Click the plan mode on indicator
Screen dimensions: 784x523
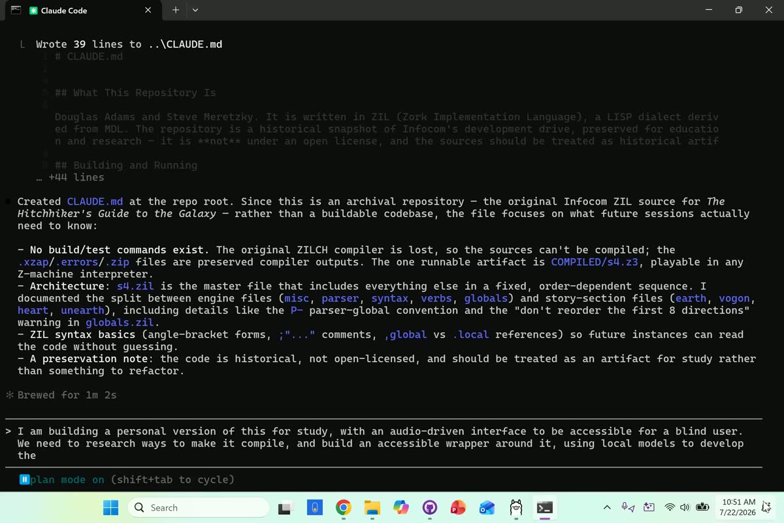[x=67, y=479]
